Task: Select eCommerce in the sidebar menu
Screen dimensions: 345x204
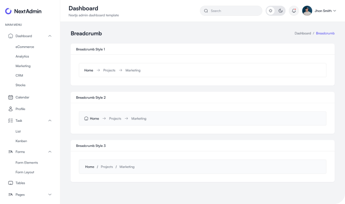Action: coord(25,47)
